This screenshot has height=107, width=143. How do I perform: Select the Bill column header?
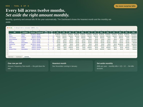(x=15, y=32)
